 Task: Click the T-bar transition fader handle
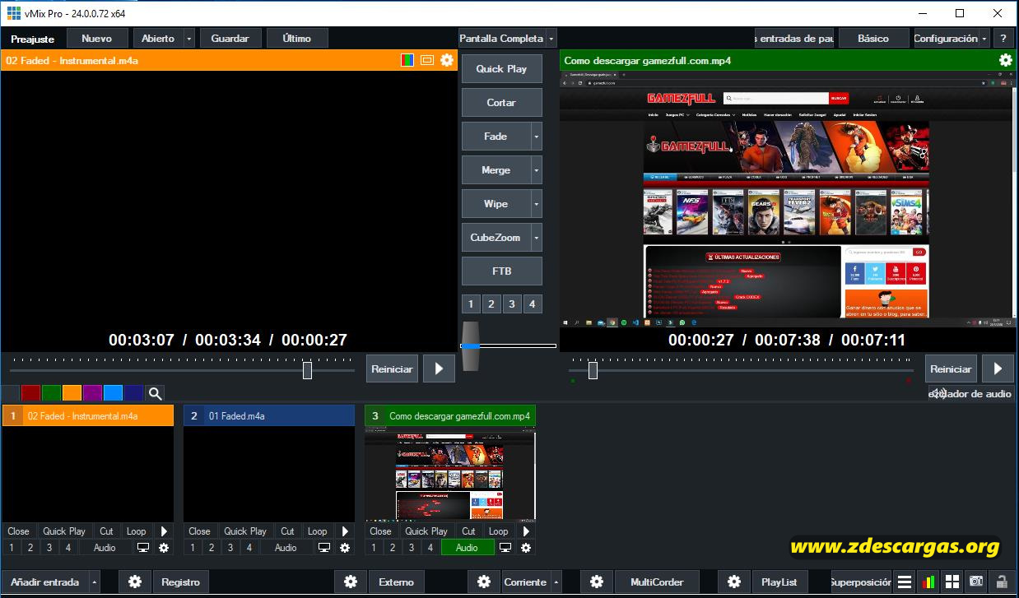470,346
